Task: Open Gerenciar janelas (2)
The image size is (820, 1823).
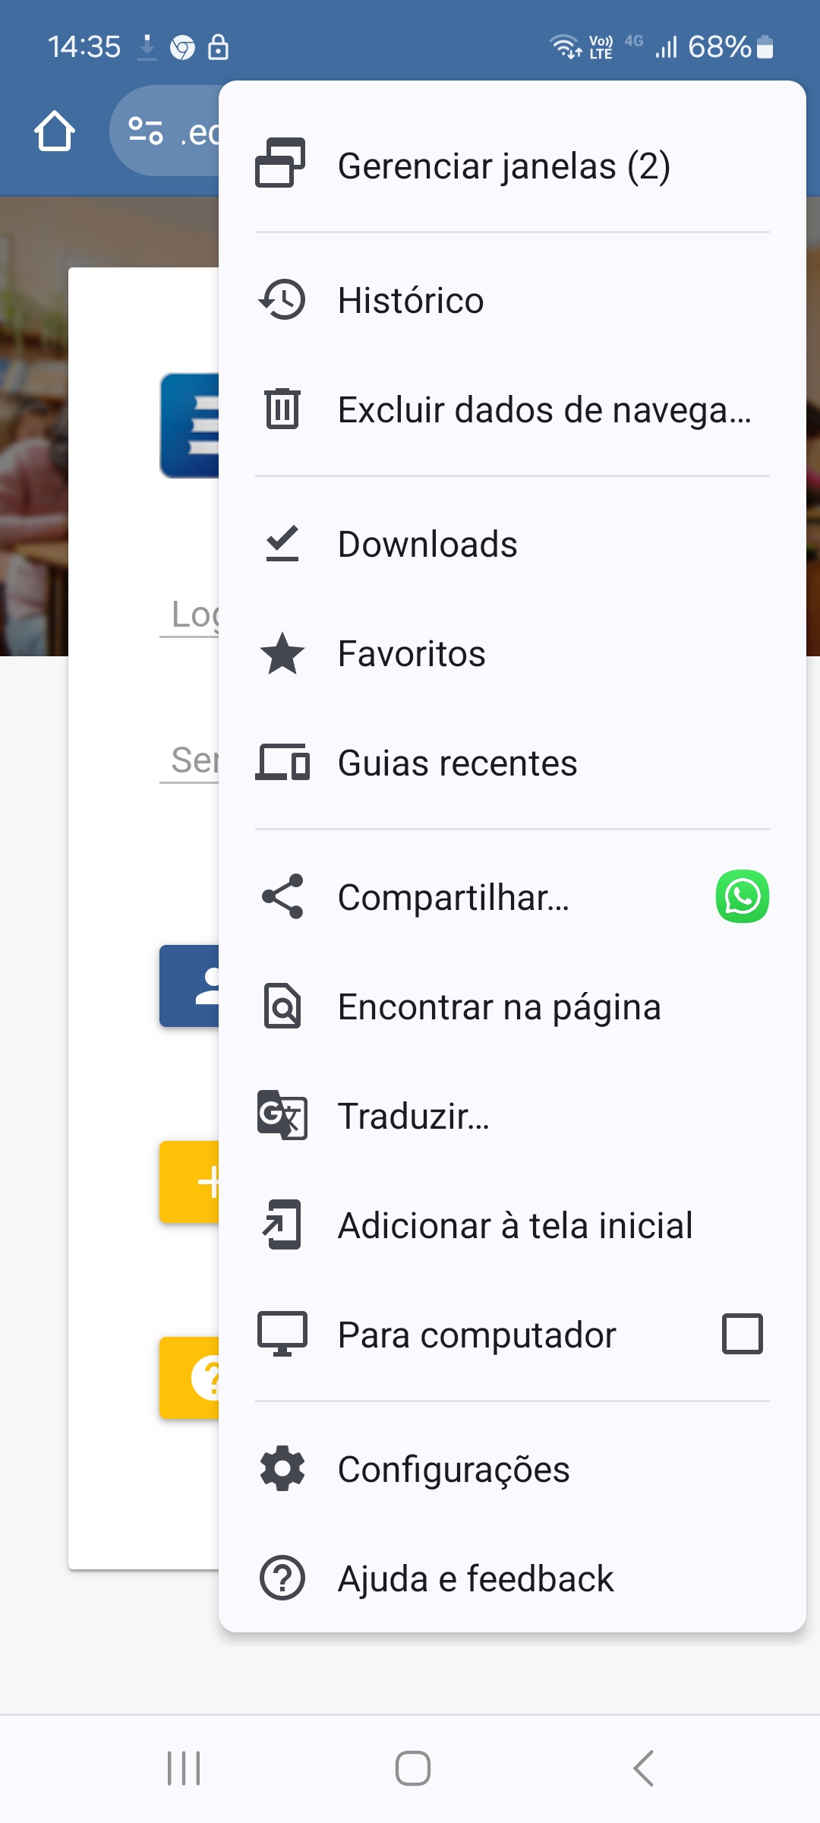Action: click(x=503, y=166)
